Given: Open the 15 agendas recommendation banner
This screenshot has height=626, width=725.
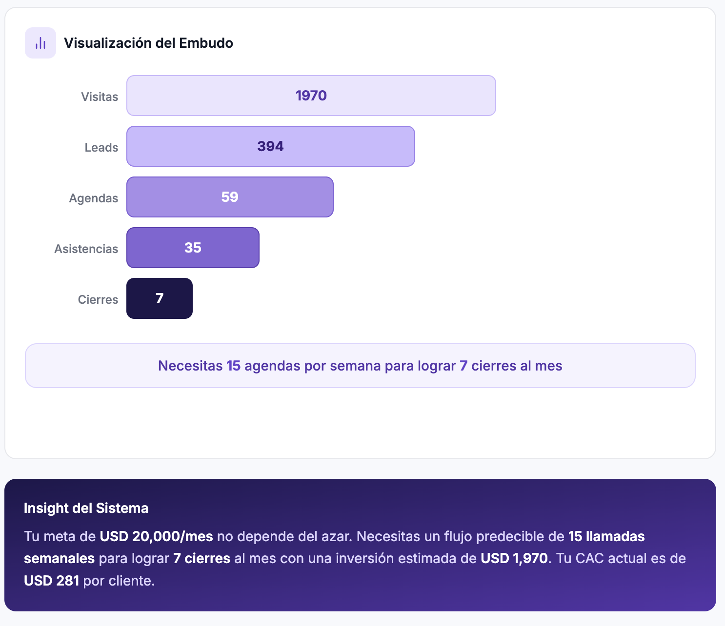Looking at the screenshot, I should (x=360, y=366).
